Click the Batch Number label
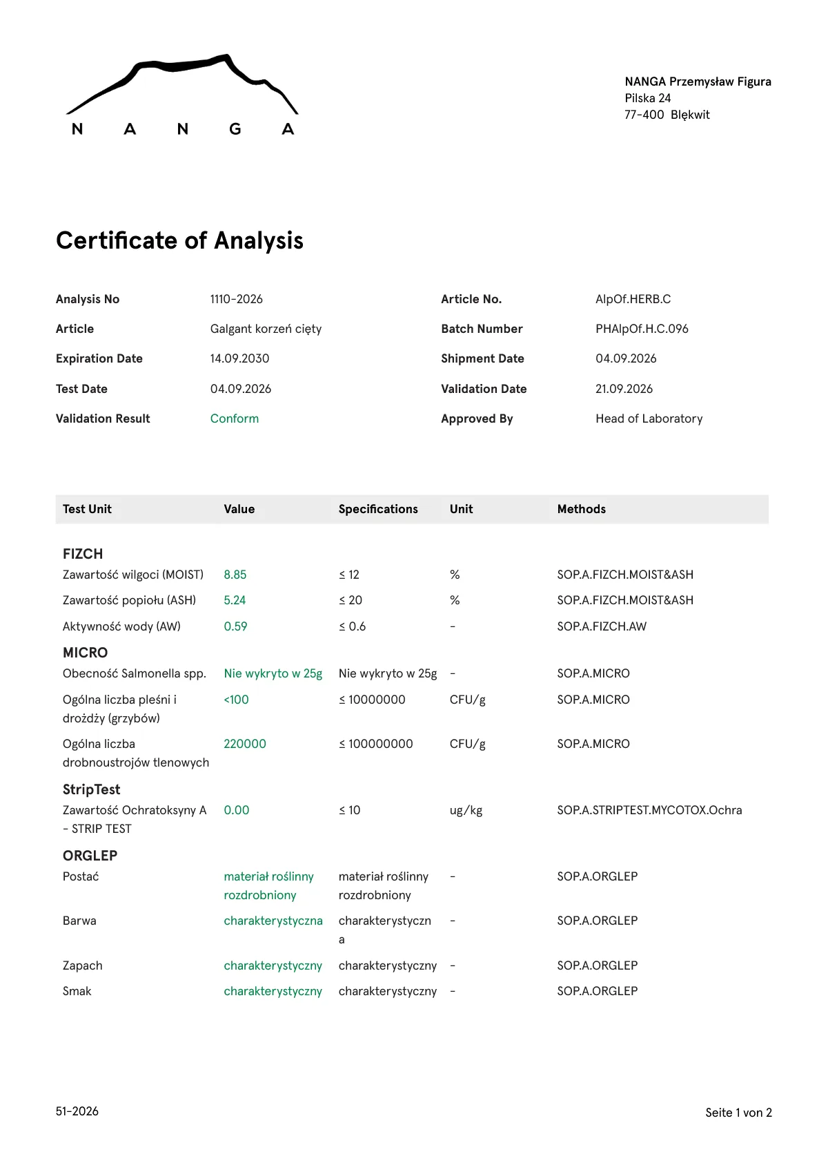 (x=482, y=329)
